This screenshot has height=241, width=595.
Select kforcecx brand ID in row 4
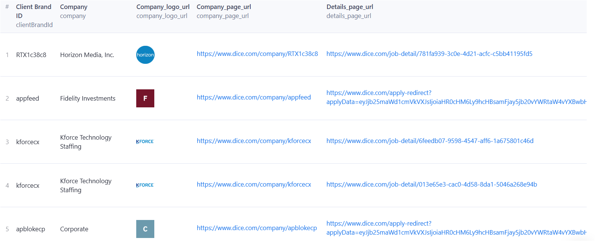pos(28,185)
